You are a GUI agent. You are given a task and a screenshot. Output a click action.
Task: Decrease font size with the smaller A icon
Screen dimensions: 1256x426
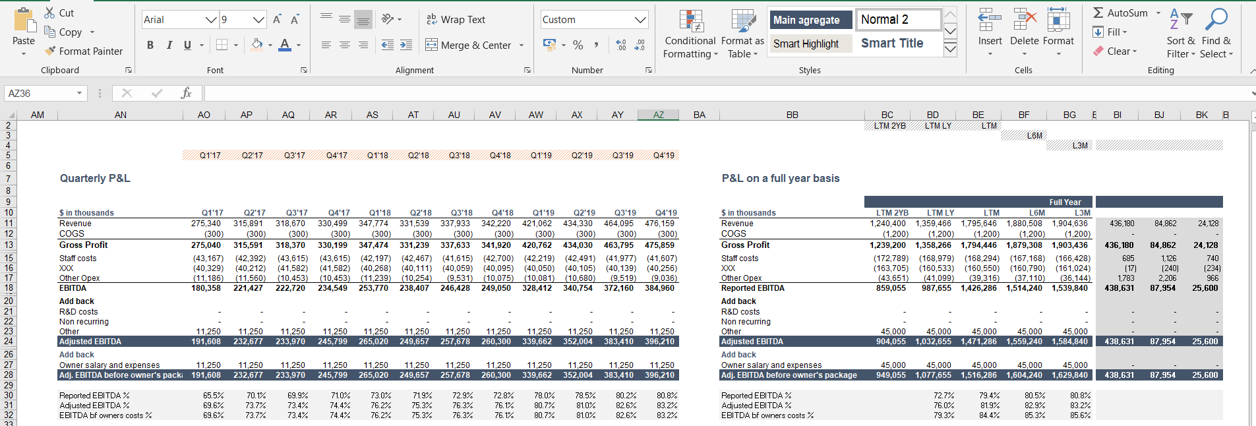295,19
